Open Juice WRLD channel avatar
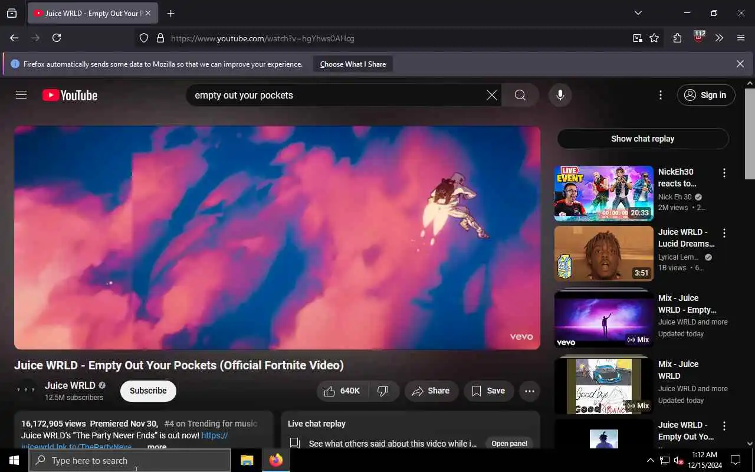Image resolution: width=755 pixels, height=472 pixels. pyautogui.click(x=26, y=391)
